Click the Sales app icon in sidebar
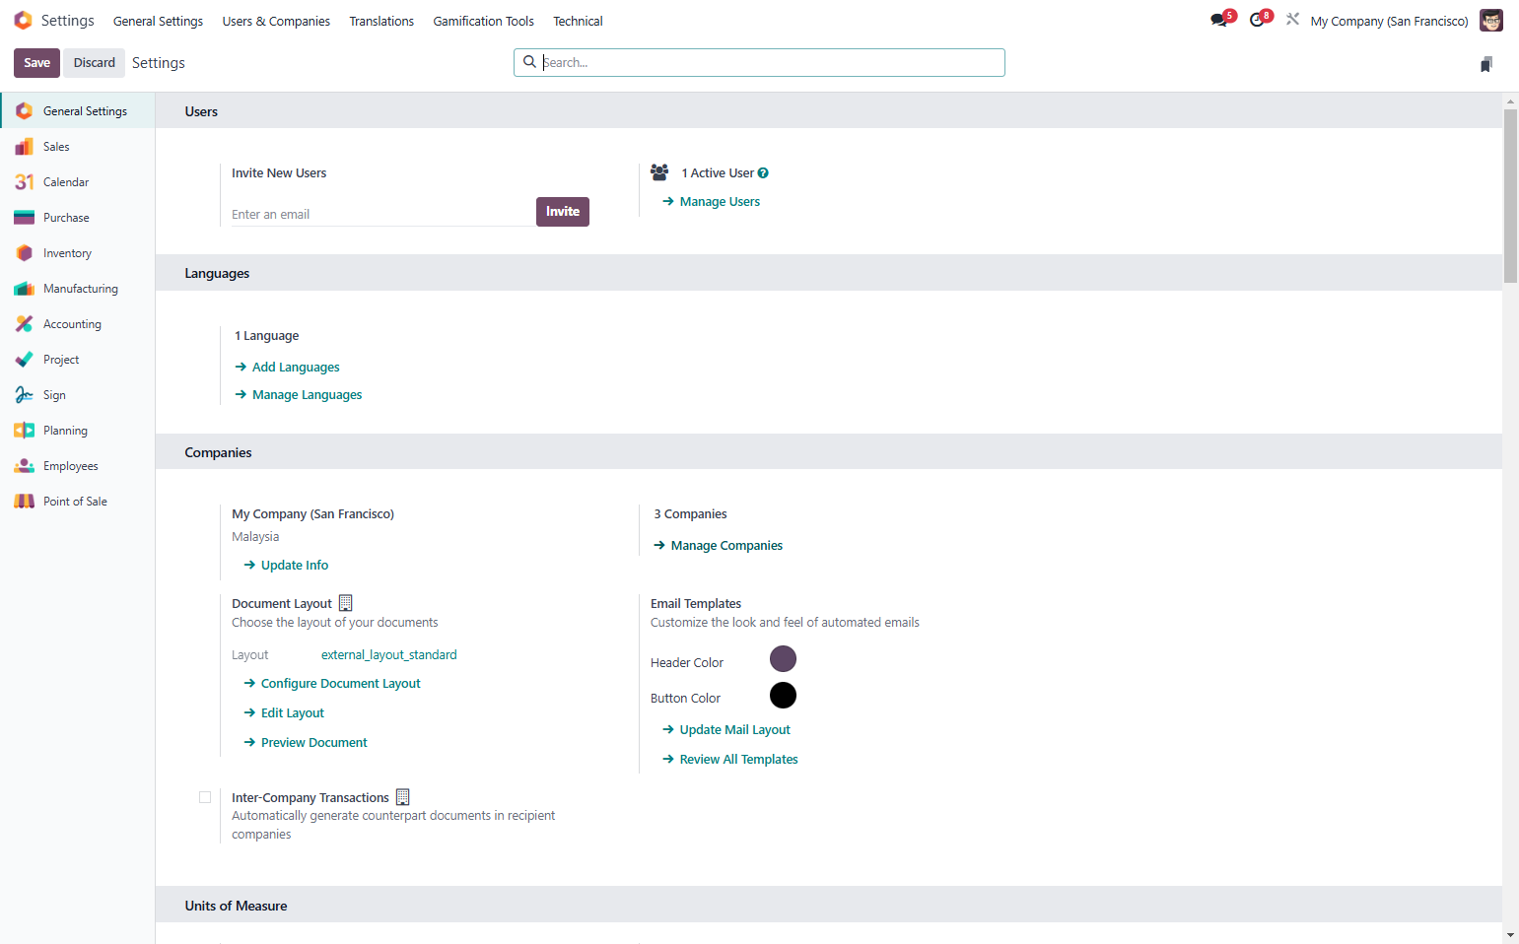1519x944 pixels. pyautogui.click(x=24, y=147)
